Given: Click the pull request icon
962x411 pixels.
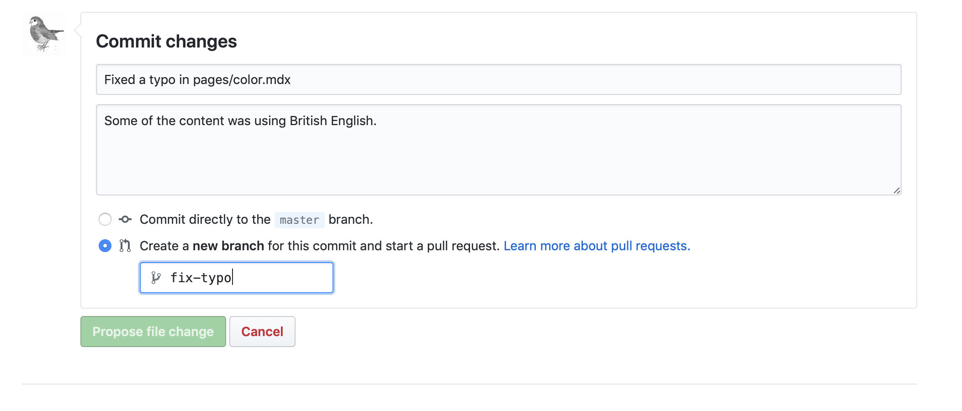Looking at the screenshot, I should pyautogui.click(x=125, y=246).
